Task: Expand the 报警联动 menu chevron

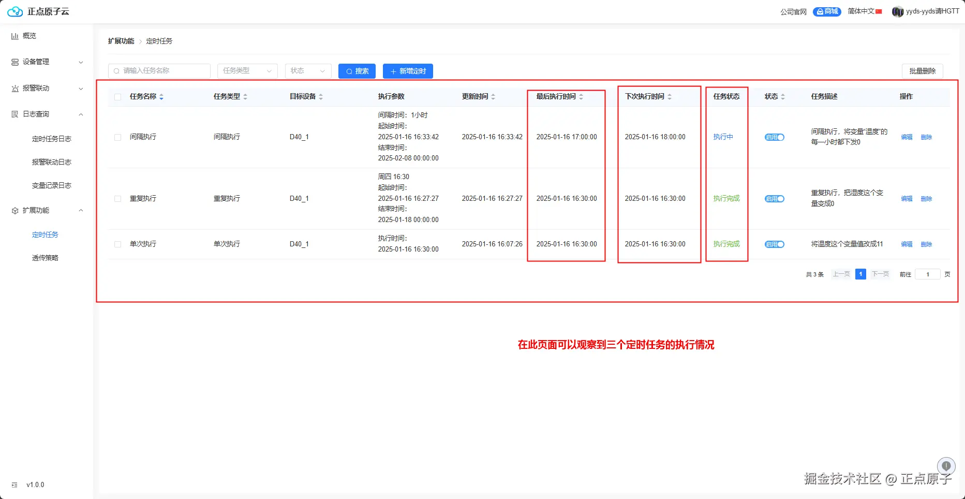Action: [x=81, y=89]
